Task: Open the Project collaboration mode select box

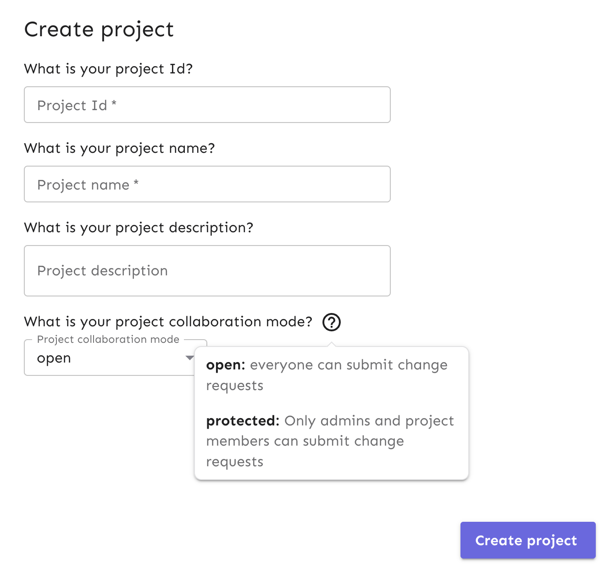Action: [110, 358]
